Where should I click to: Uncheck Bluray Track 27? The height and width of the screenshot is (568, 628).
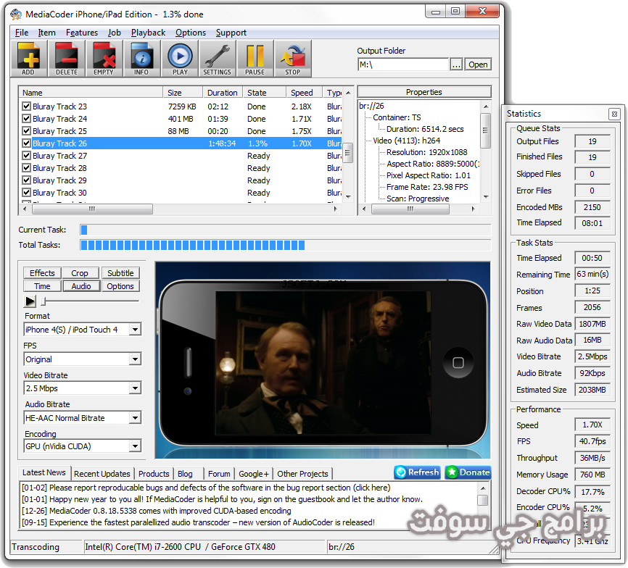coord(26,156)
